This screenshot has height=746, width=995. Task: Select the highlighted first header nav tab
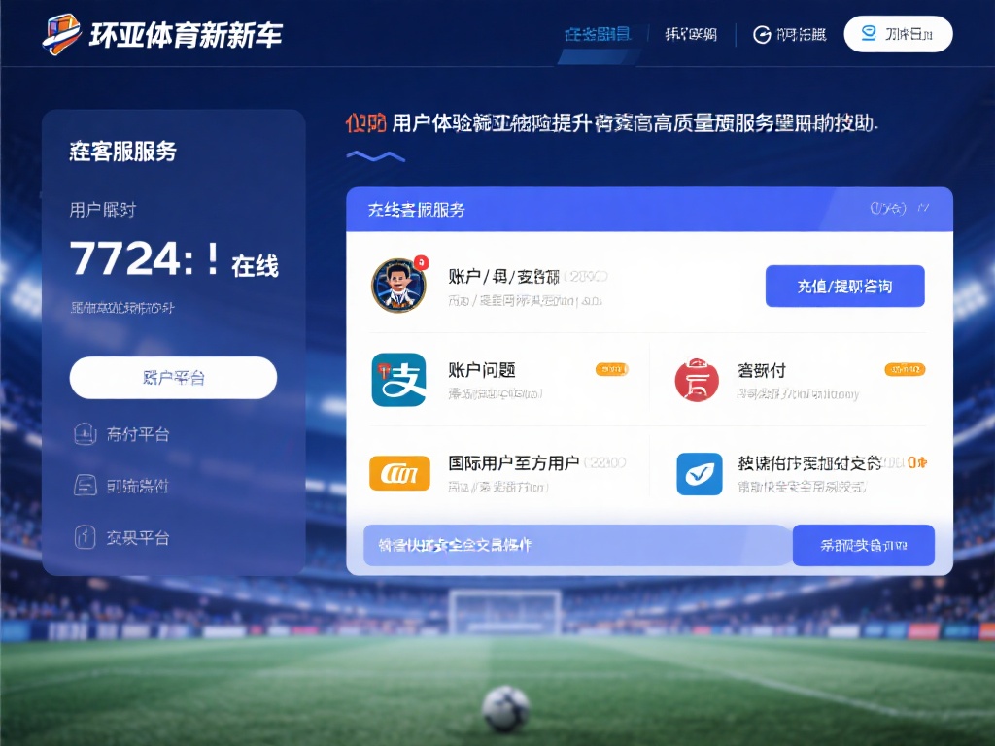(598, 34)
